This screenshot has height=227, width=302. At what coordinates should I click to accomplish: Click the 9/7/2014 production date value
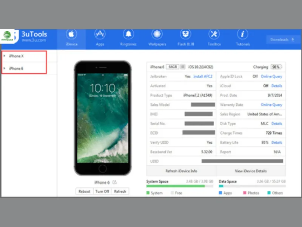click(275, 95)
